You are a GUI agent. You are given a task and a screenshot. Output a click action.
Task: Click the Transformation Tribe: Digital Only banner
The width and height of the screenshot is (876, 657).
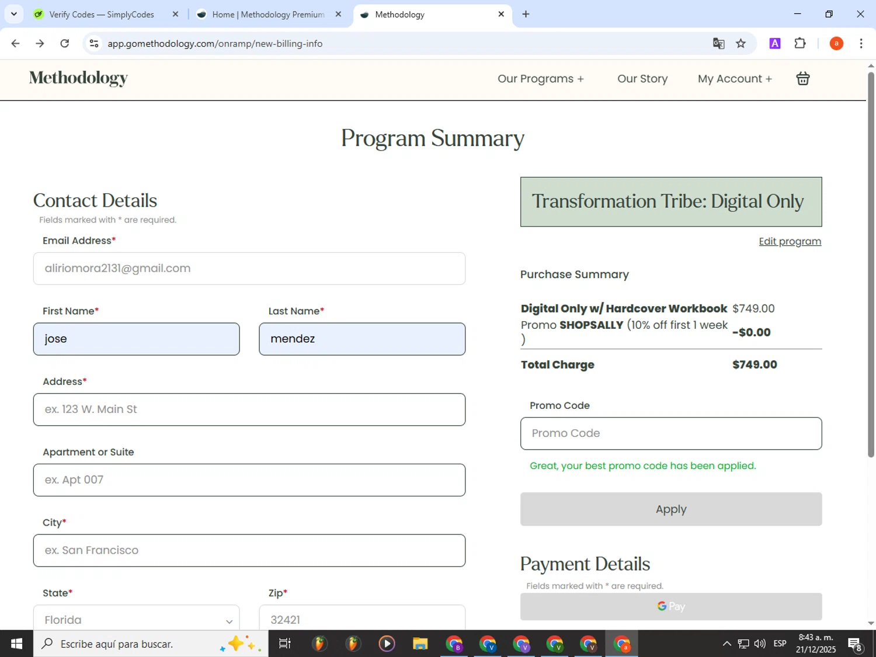point(671,201)
